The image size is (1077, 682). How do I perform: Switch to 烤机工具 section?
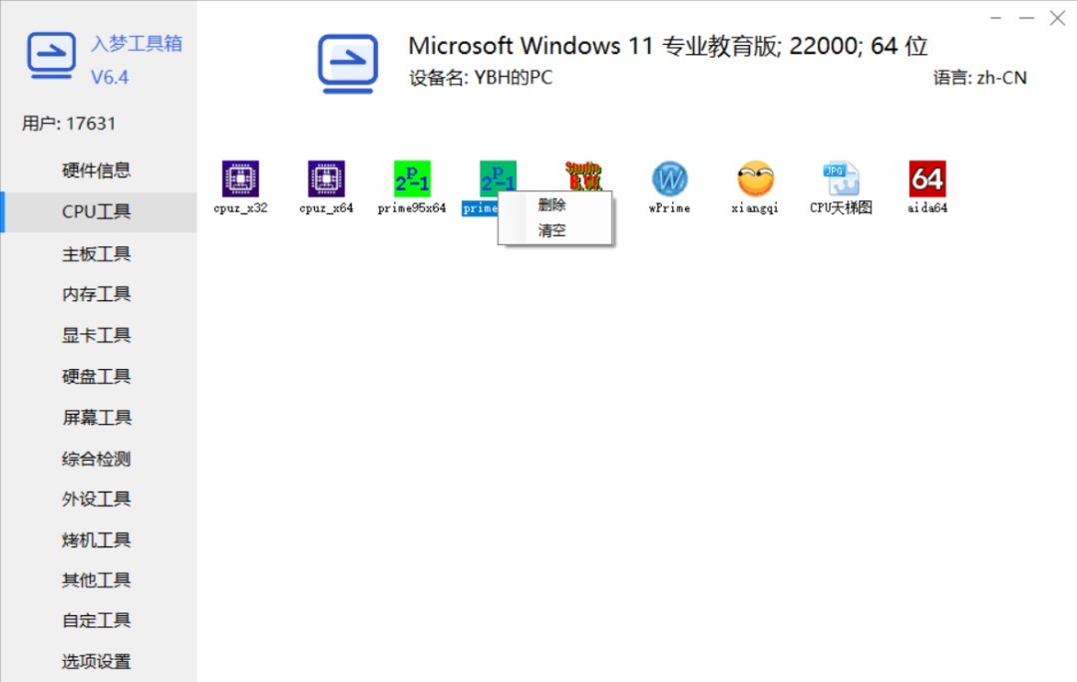coord(96,539)
